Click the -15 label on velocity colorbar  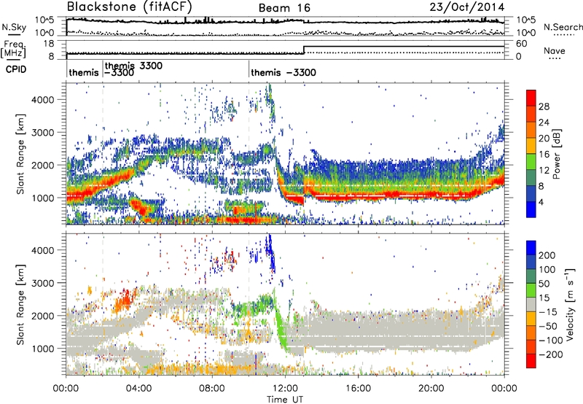click(548, 312)
